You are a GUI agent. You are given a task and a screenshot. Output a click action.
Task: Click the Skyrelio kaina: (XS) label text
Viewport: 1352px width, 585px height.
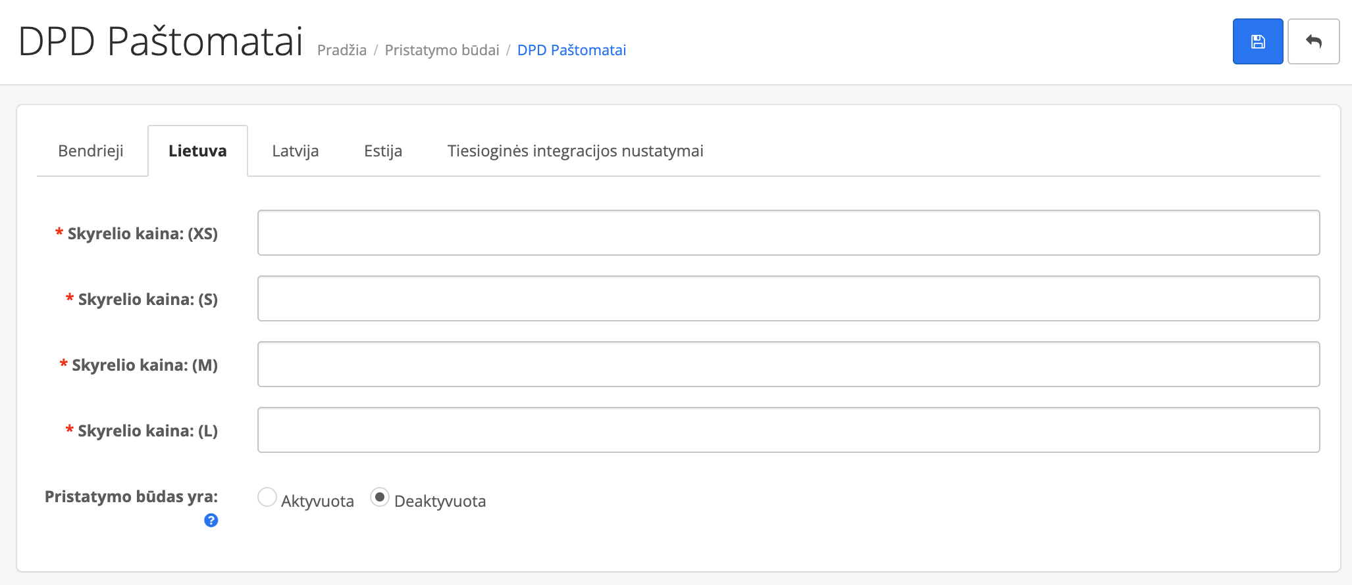[x=142, y=234]
